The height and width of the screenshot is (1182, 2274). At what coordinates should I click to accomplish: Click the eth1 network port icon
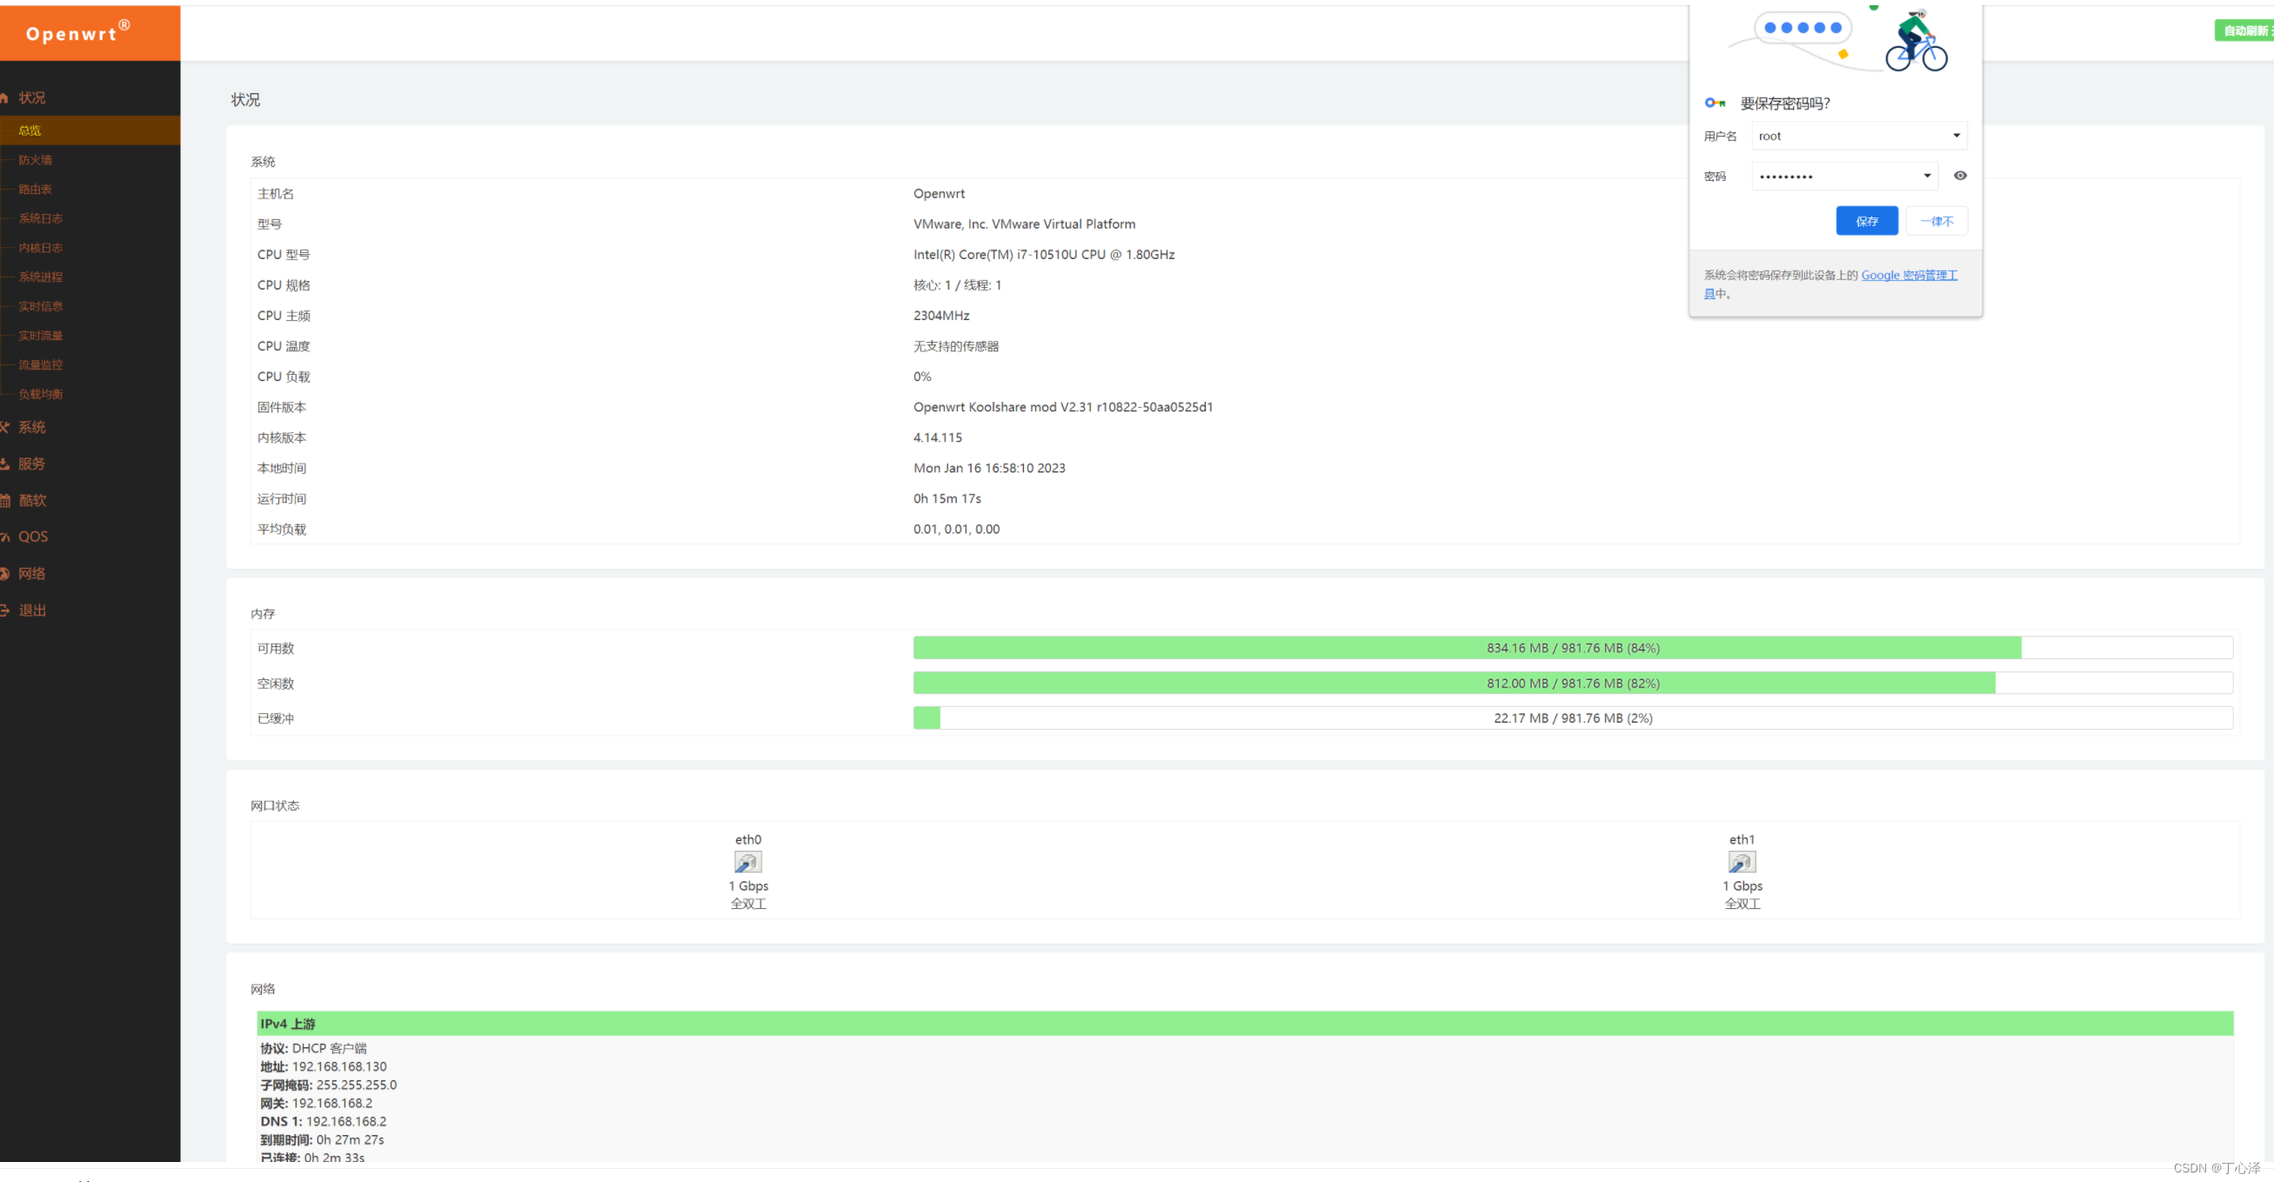(x=1741, y=862)
